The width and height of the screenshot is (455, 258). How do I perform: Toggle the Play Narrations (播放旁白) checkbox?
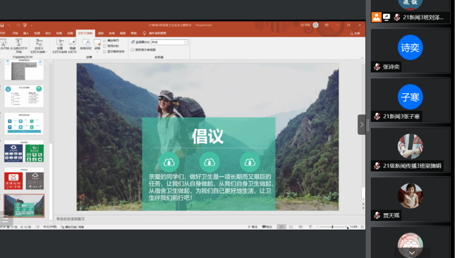104,41
